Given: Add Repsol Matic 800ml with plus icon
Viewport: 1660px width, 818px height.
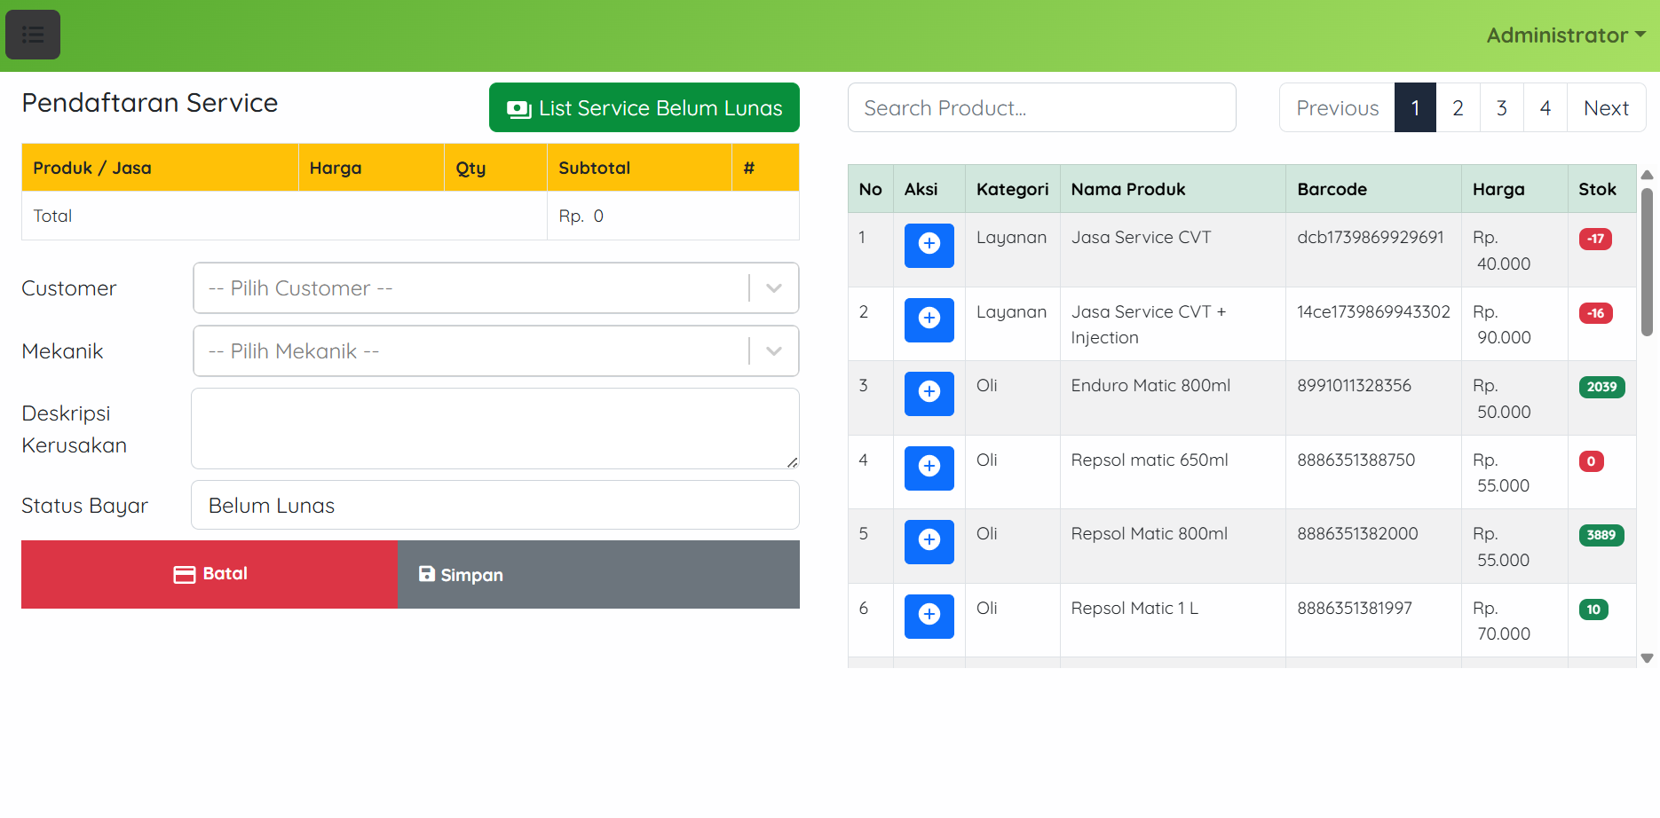Looking at the screenshot, I should pyautogui.click(x=929, y=541).
